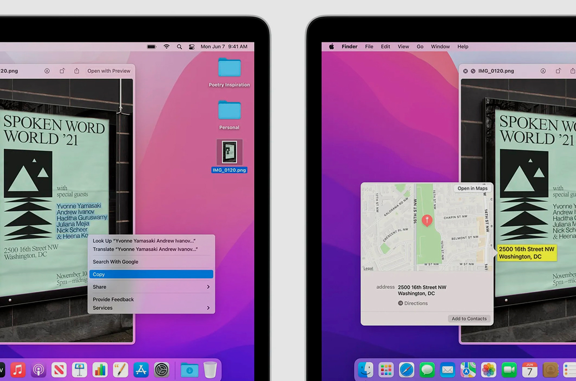Open the View menu

pyautogui.click(x=403, y=47)
